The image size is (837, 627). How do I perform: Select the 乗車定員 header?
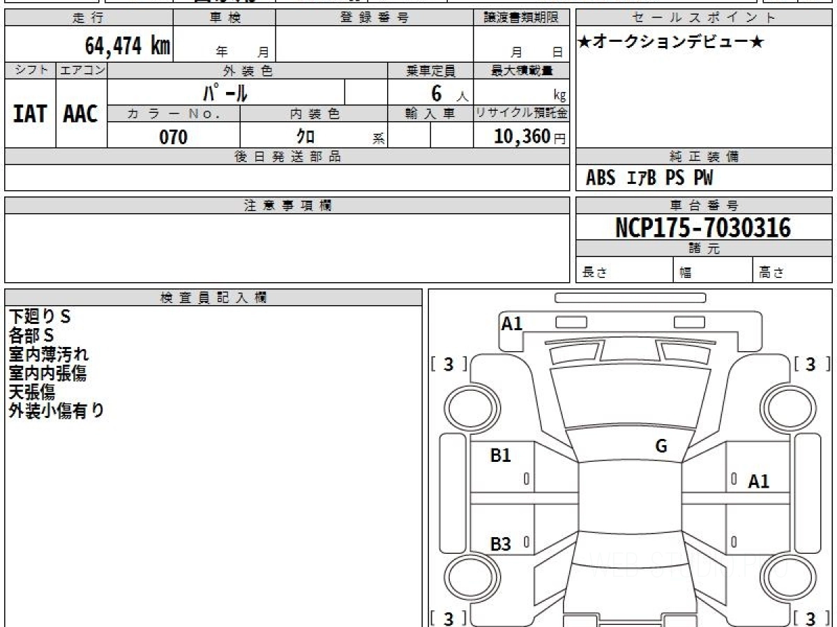(431, 70)
